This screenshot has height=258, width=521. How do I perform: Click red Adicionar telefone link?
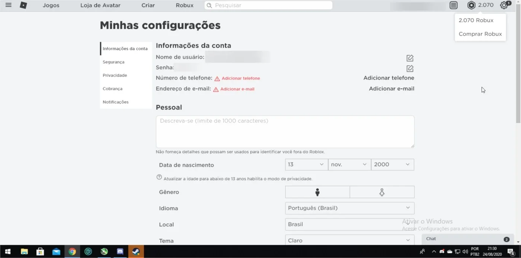click(x=241, y=78)
